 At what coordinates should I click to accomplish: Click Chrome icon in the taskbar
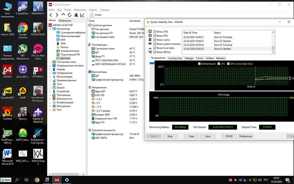click(x=37, y=180)
